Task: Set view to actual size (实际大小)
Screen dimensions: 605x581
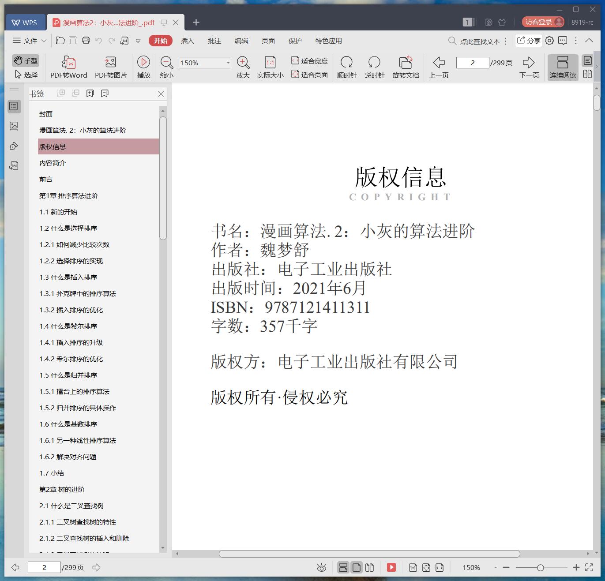Action: tap(270, 67)
